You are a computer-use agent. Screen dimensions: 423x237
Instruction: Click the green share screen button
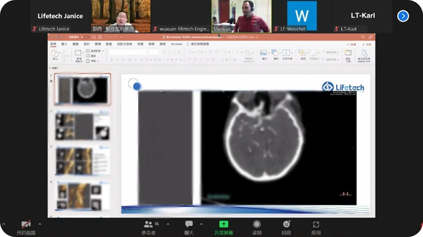[223, 225]
